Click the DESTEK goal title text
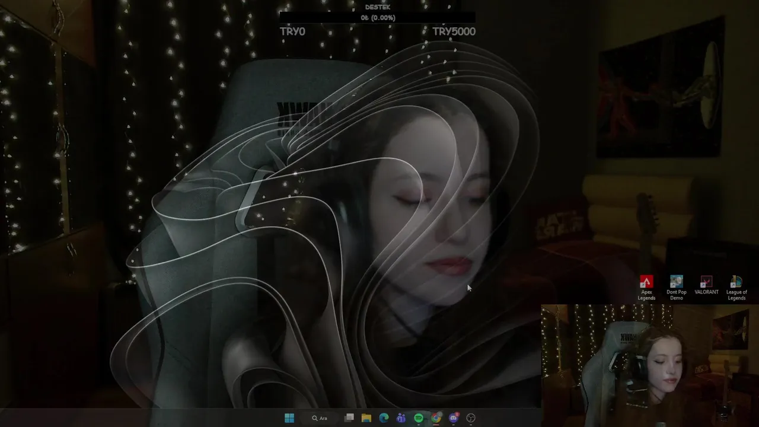Viewport: 759px width, 427px height. click(378, 7)
